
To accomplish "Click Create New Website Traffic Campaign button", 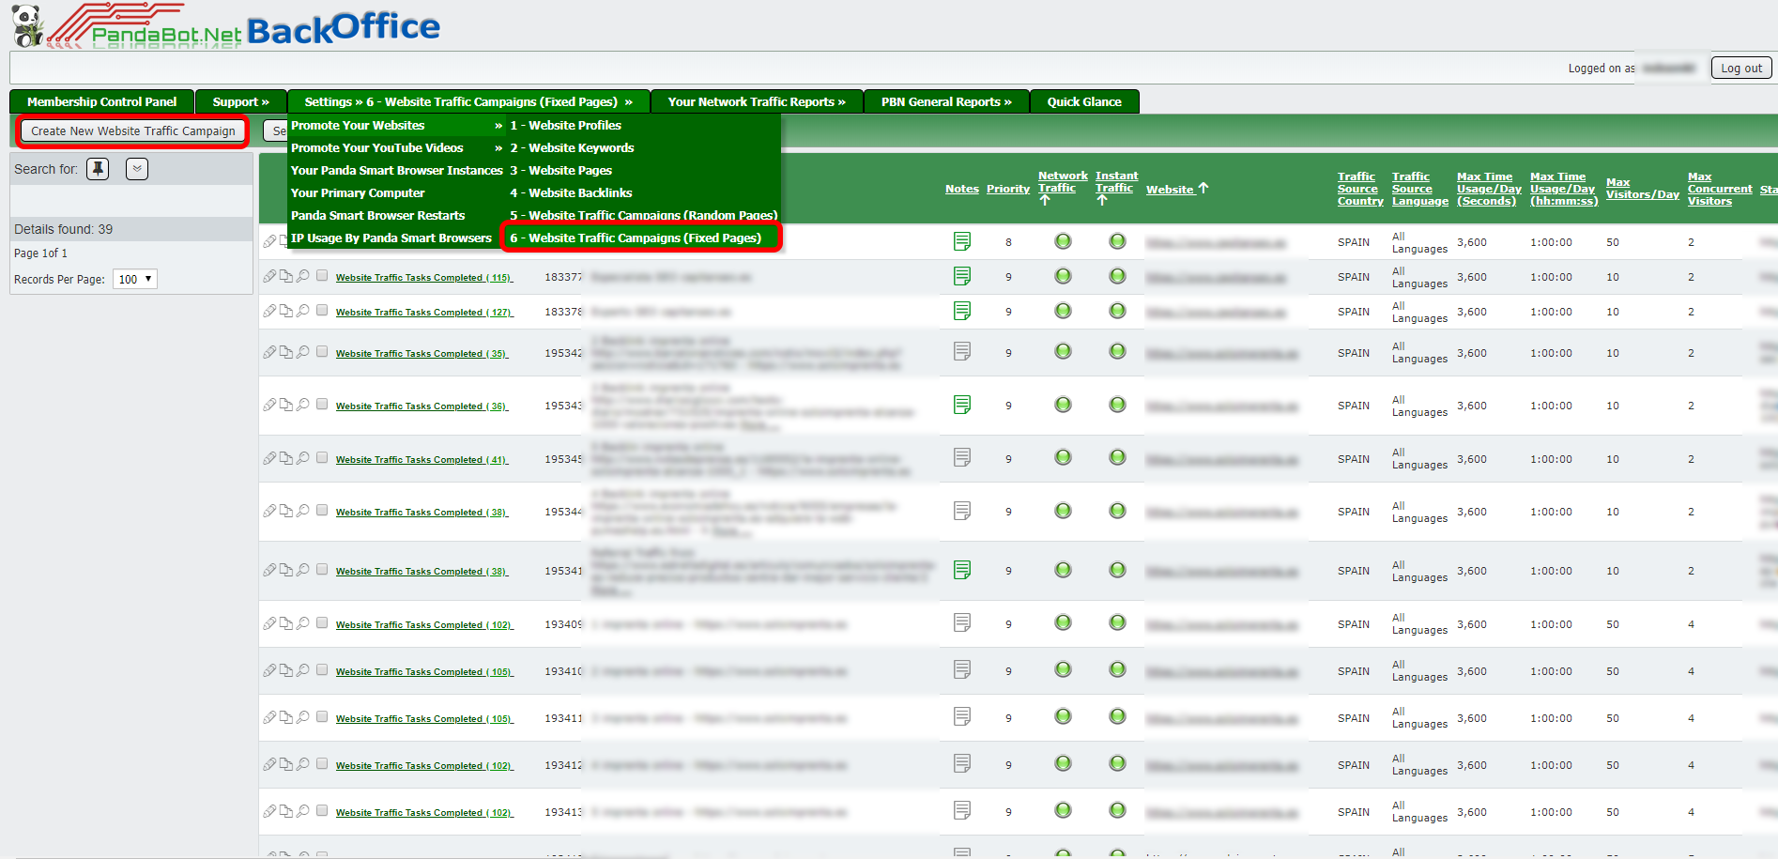I will [x=133, y=131].
